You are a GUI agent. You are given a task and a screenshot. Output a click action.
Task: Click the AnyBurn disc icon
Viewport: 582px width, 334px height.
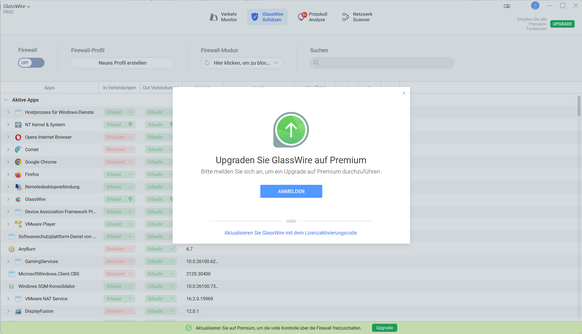click(12, 249)
